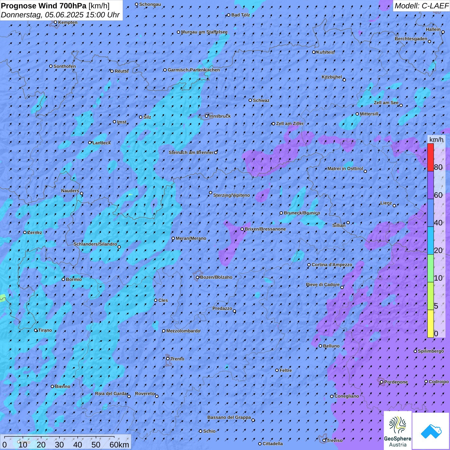Click the 'Schlanders/Silandro' label
Screen dimensions: 450x450
click(x=95, y=244)
